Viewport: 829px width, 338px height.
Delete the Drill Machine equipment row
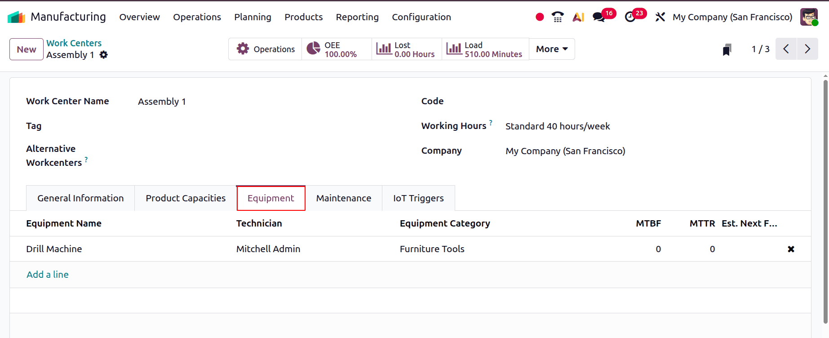click(791, 249)
